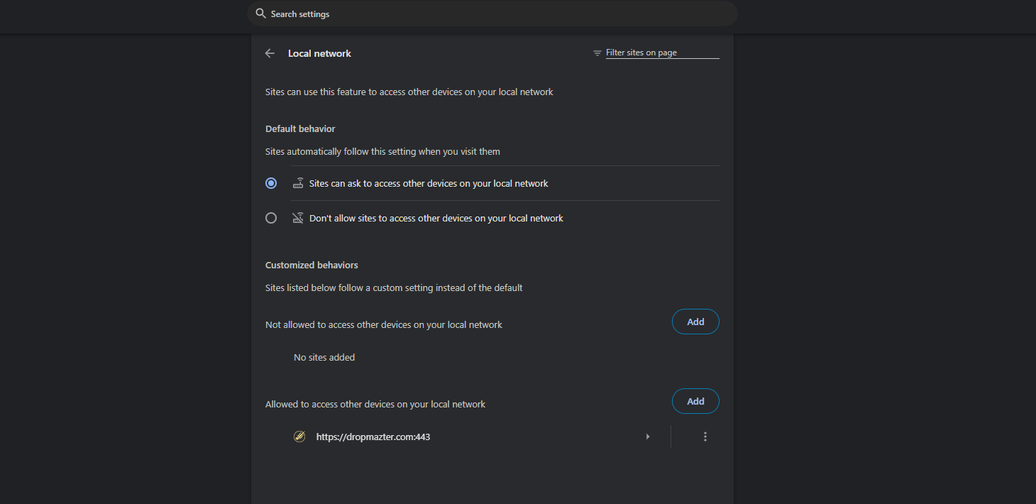Image resolution: width=1036 pixels, height=504 pixels.
Task: Click the 'Local network' page heading
Action: click(x=319, y=53)
